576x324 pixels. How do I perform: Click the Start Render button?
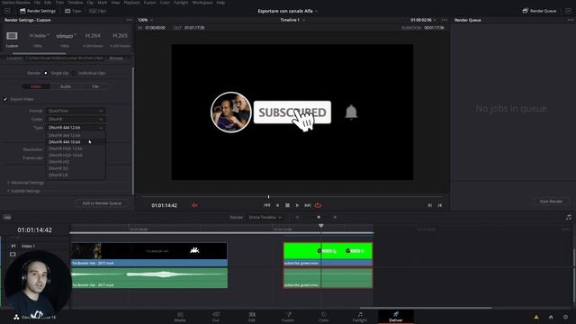pos(551,202)
